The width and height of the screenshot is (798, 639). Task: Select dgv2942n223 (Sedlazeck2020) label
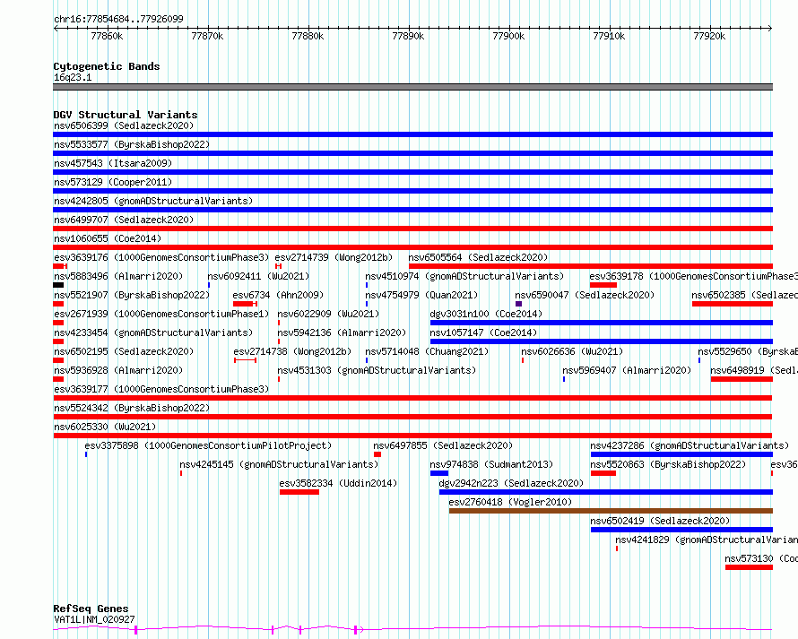[x=511, y=483]
